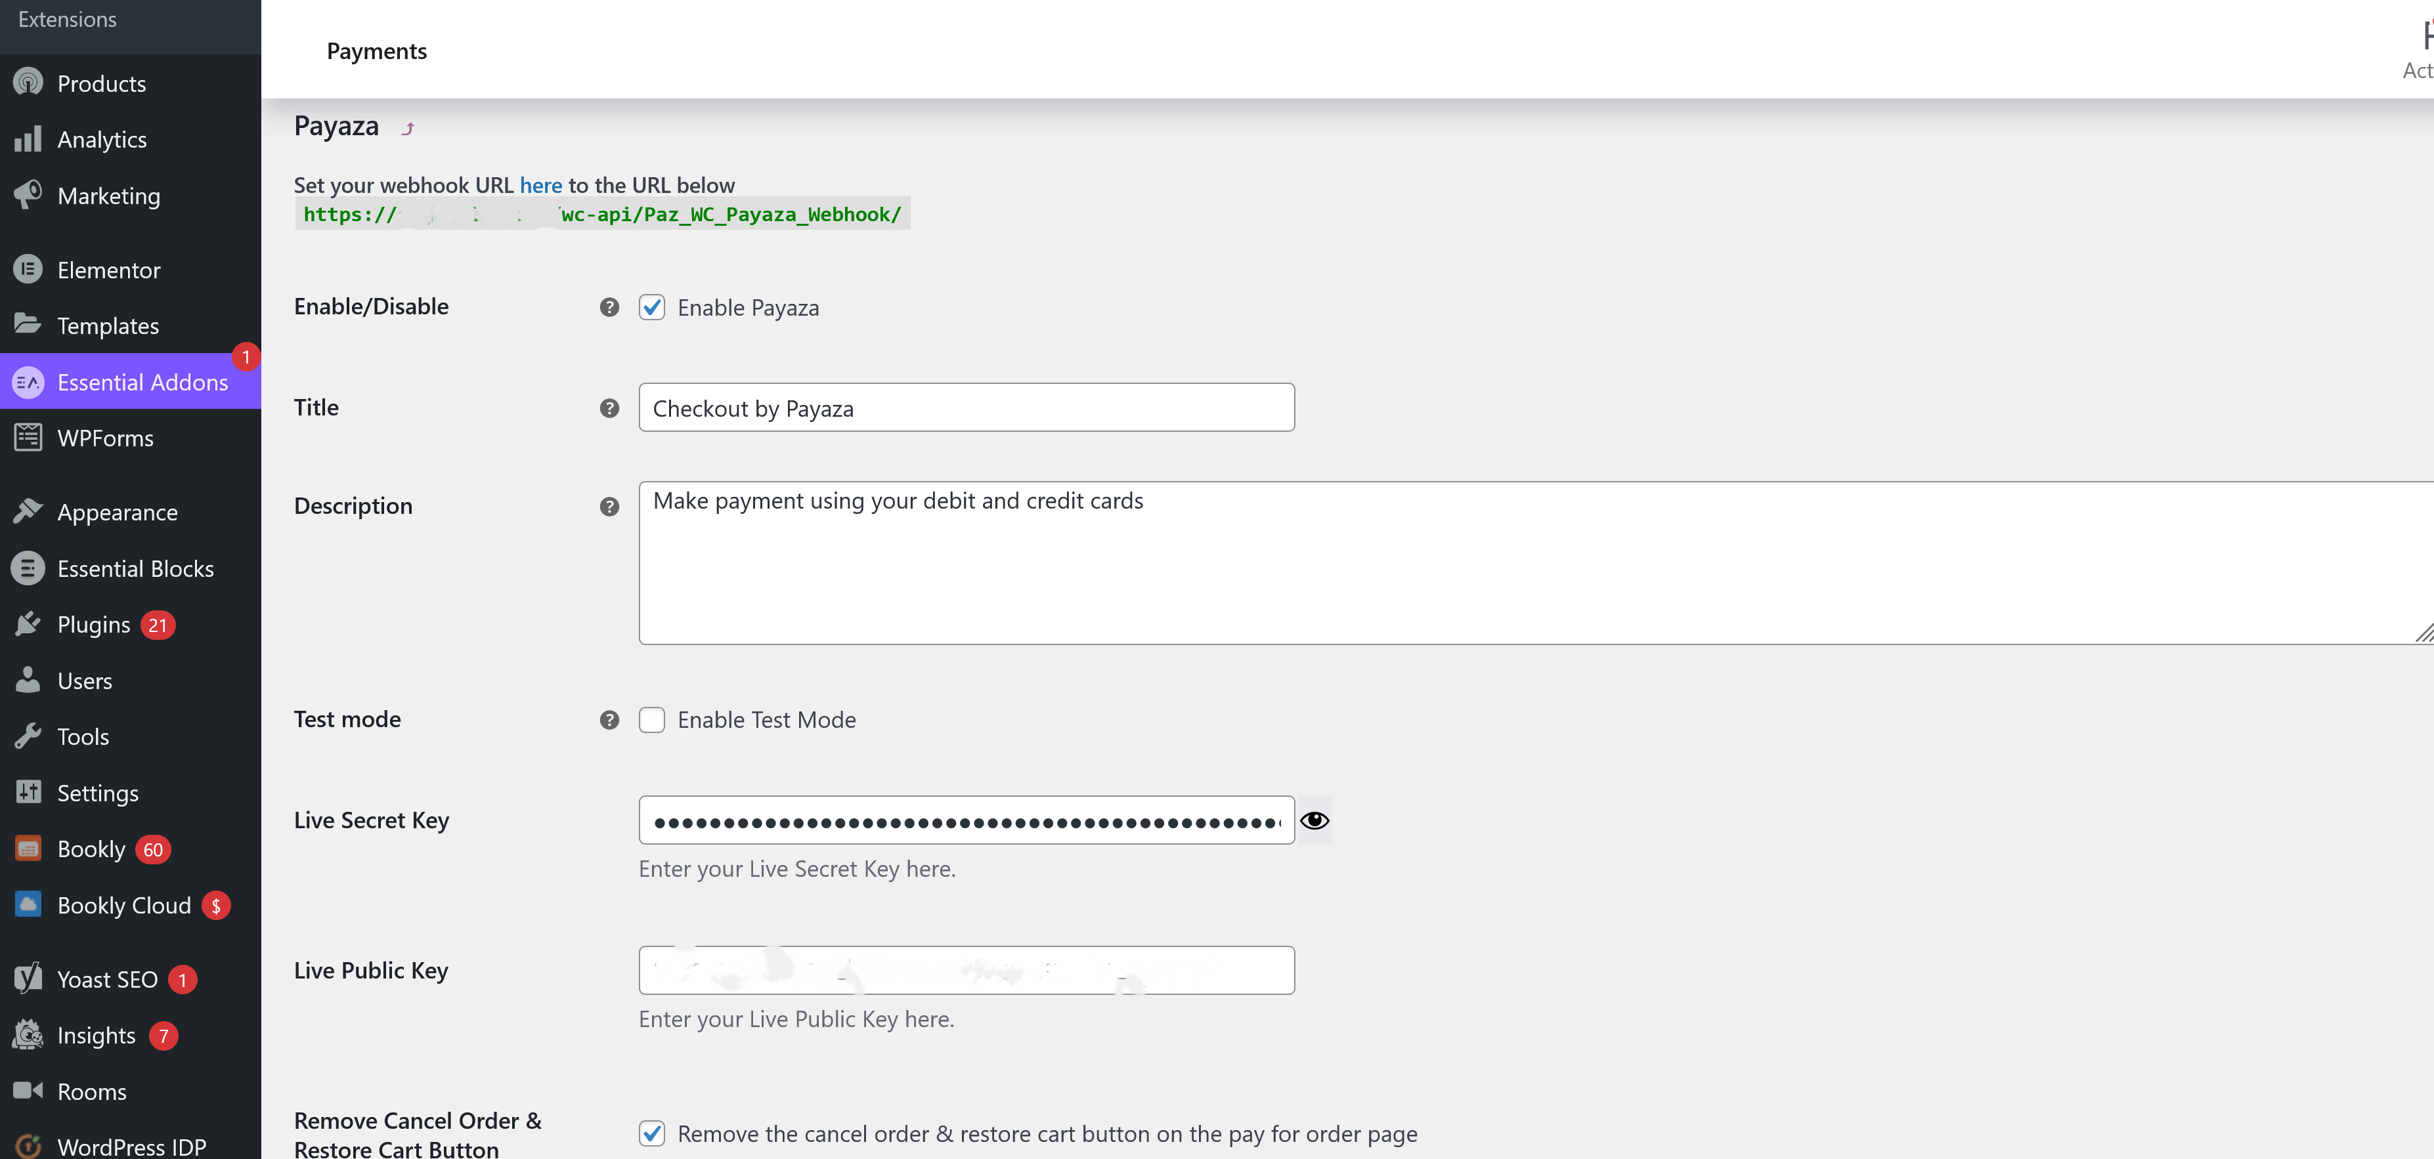Click the WPForms icon

[28, 437]
